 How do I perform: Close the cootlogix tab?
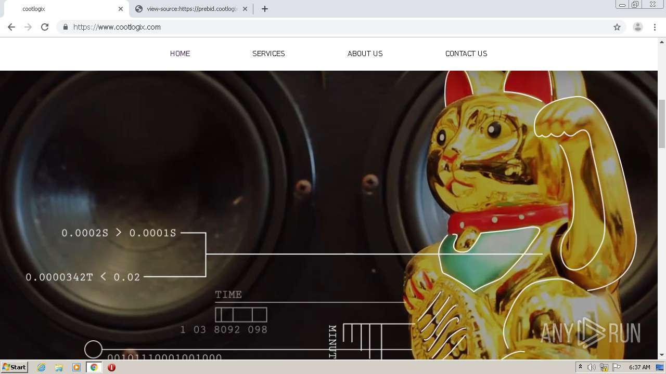(x=121, y=9)
